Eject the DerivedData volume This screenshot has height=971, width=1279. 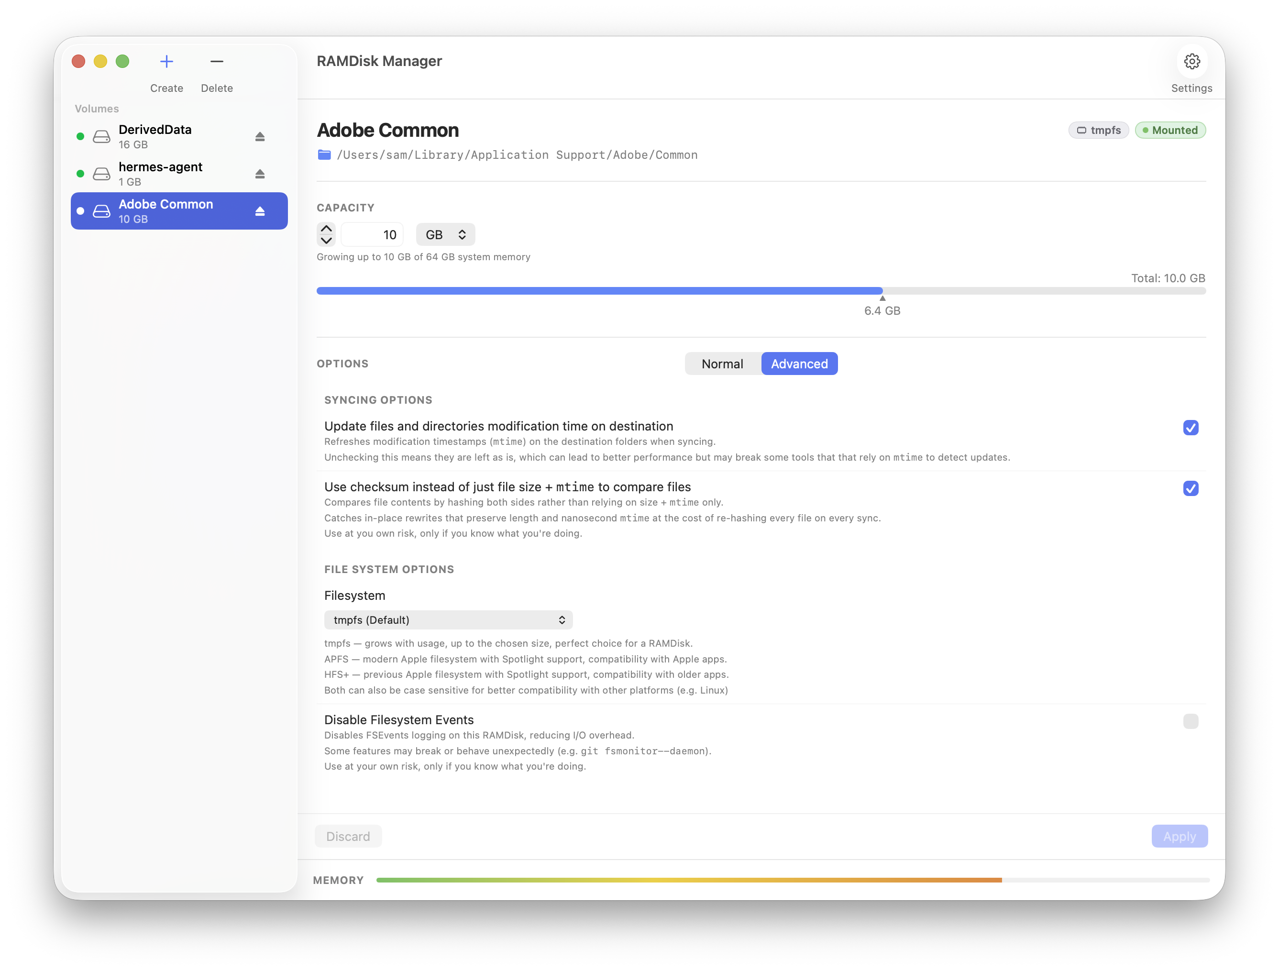pyautogui.click(x=260, y=136)
